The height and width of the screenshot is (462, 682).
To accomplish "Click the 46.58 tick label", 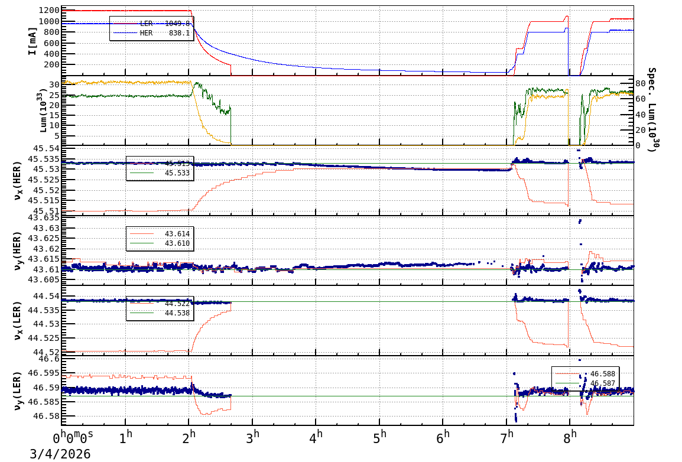I will [46, 416].
